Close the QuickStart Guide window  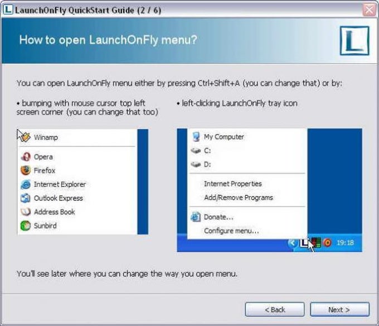click(369, 10)
